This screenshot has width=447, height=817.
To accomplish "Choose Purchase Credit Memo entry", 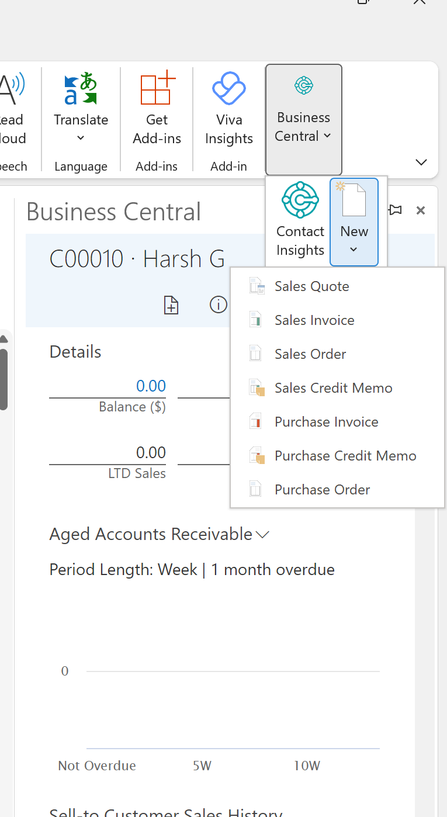I will [345, 456].
